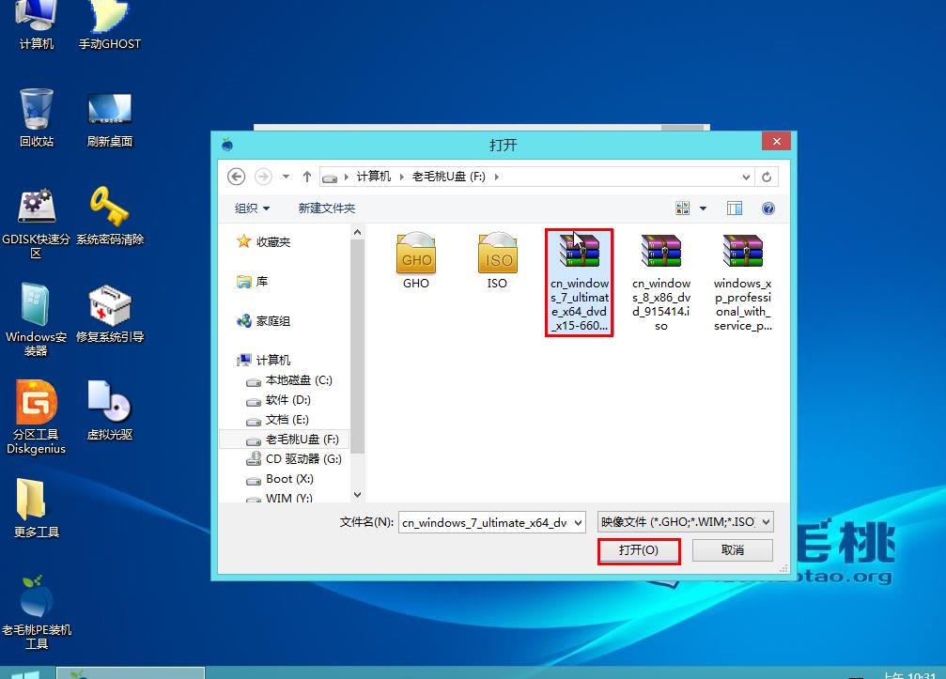Click the 取消 button to cancel

[732, 551]
